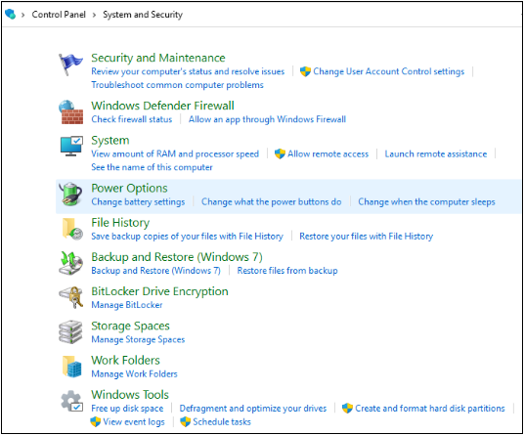Click the Backup and Restore drive icon

point(70,264)
